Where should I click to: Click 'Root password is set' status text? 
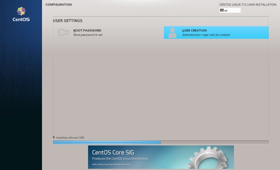(x=88, y=35)
